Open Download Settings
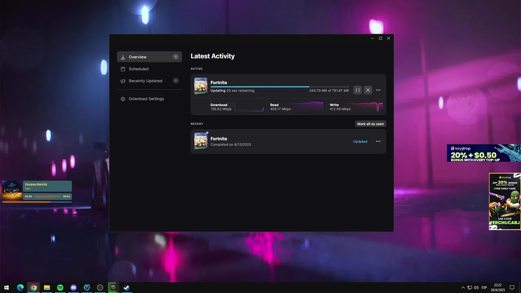521x293 pixels. click(x=149, y=99)
